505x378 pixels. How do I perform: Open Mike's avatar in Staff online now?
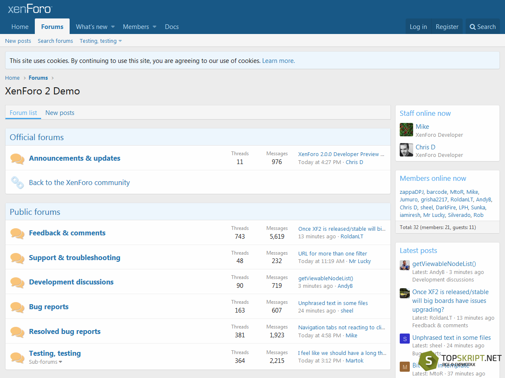click(x=406, y=130)
